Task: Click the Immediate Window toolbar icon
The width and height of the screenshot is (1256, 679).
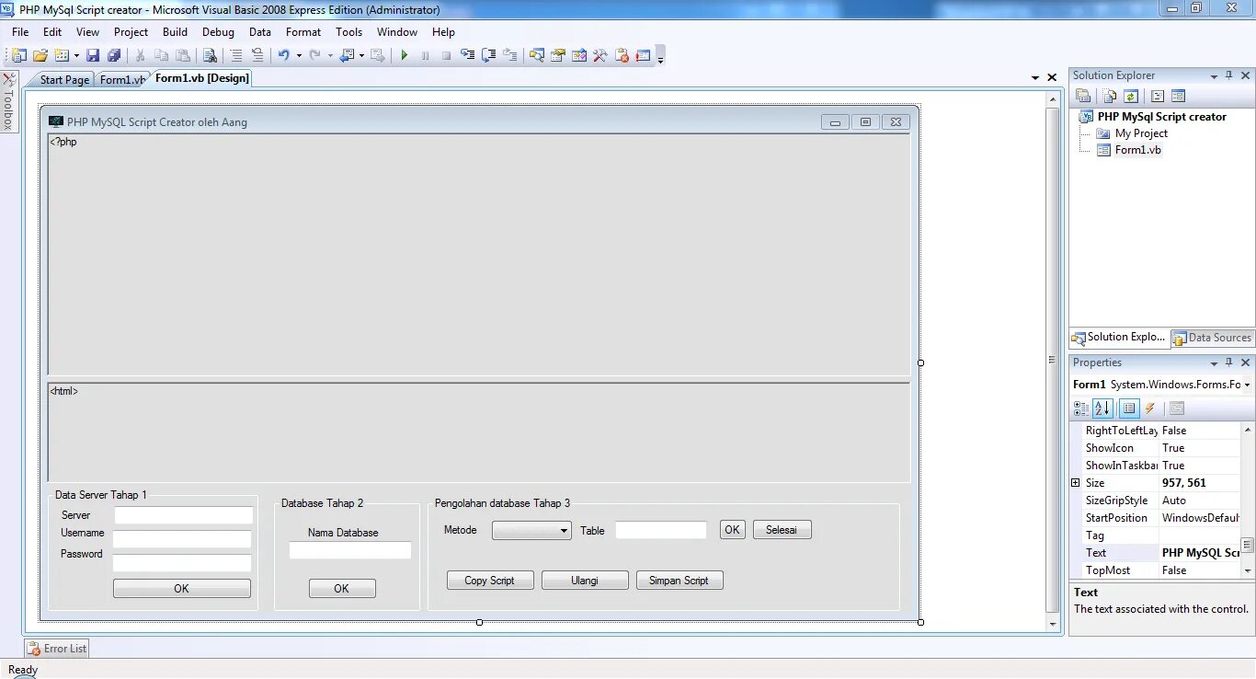Action: 643,56
